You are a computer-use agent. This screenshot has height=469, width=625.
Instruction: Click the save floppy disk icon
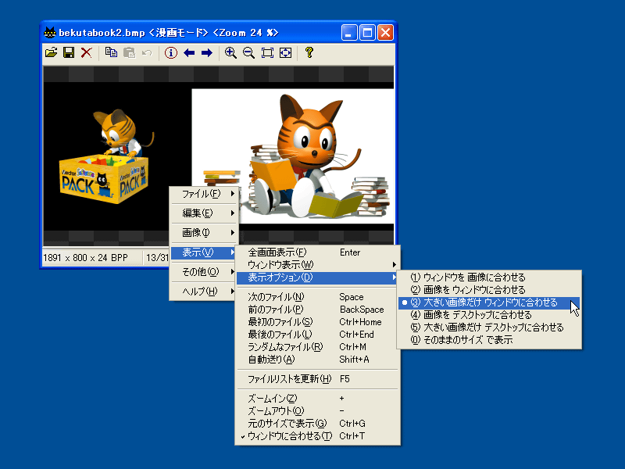click(69, 52)
